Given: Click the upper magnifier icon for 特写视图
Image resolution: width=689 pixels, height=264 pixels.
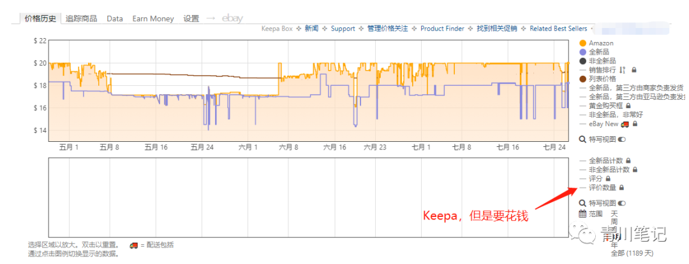Looking at the screenshot, I should tap(583, 140).
